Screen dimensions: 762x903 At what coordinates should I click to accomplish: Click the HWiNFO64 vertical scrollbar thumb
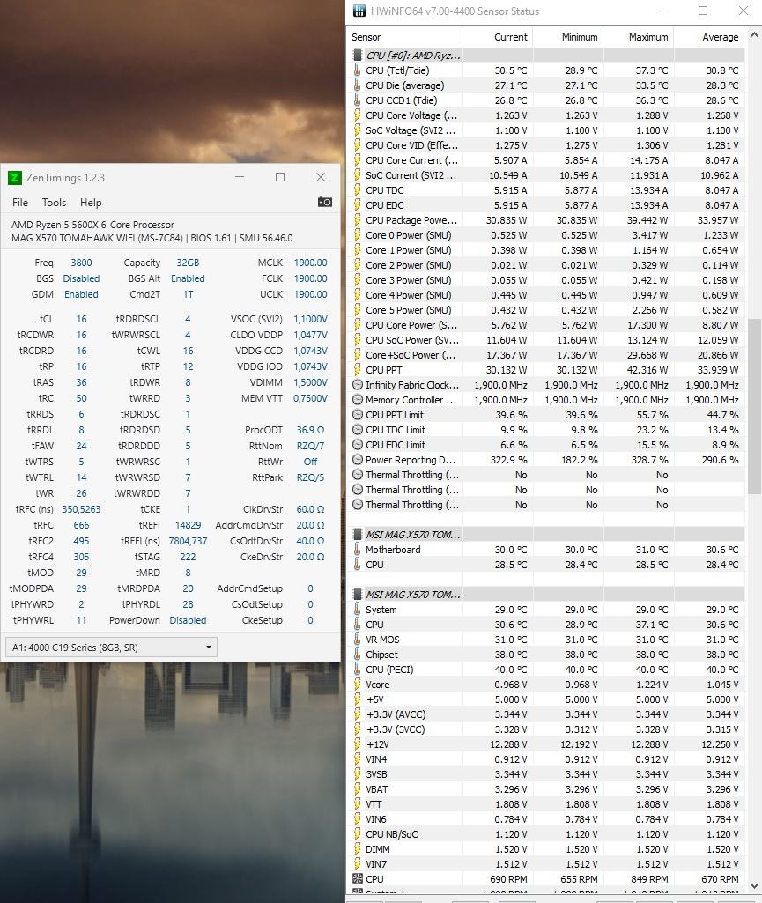pos(754,405)
